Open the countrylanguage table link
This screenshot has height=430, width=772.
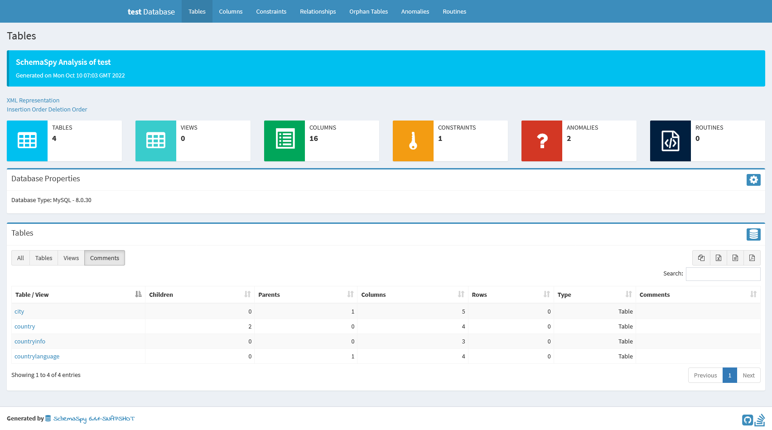pyautogui.click(x=37, y=356)
